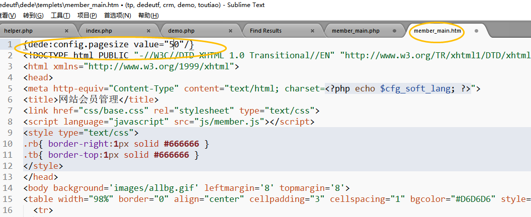Image resolution: width=531 pixels, height=217 pixels.
Task: Click the .rb CSS selector on line 10
Action: pos(31,144)
